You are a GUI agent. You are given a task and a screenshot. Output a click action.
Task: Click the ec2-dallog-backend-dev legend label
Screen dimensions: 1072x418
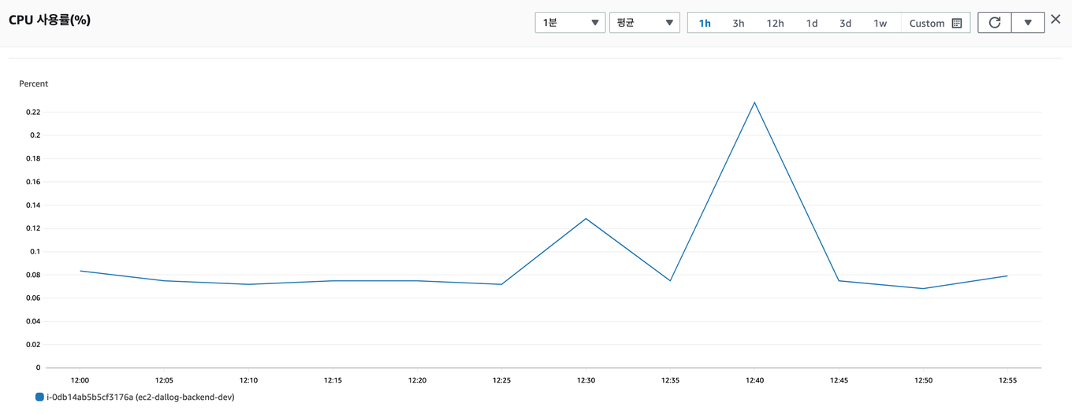(140, 398)
